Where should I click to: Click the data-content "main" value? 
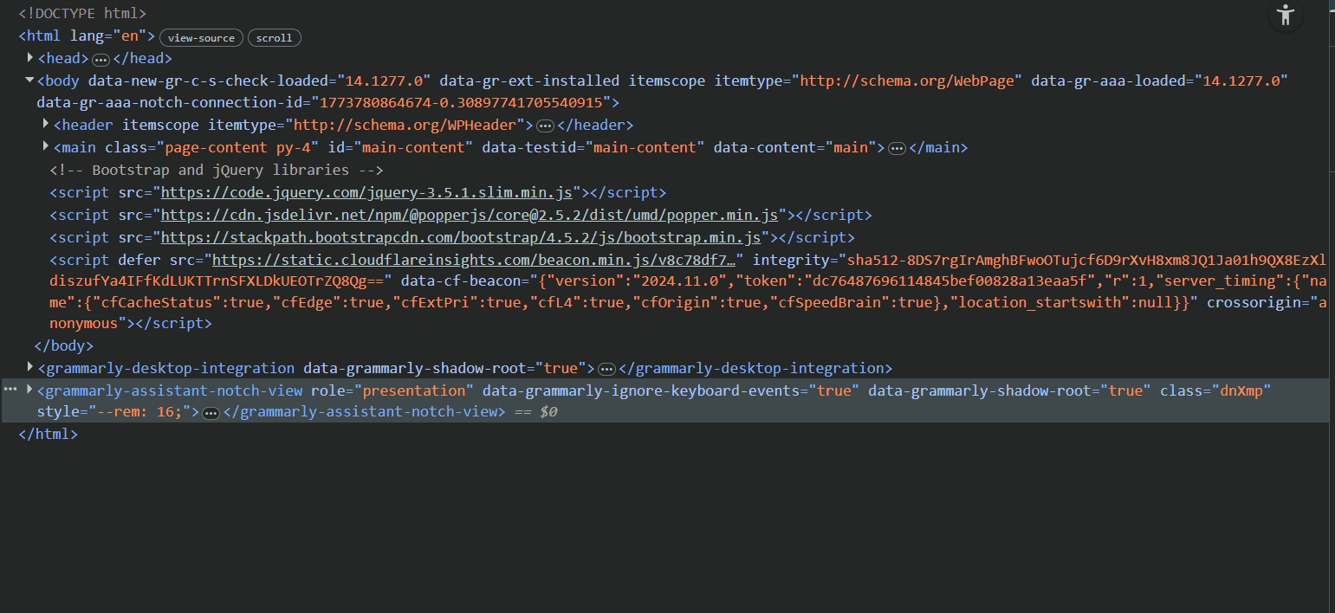851,147
